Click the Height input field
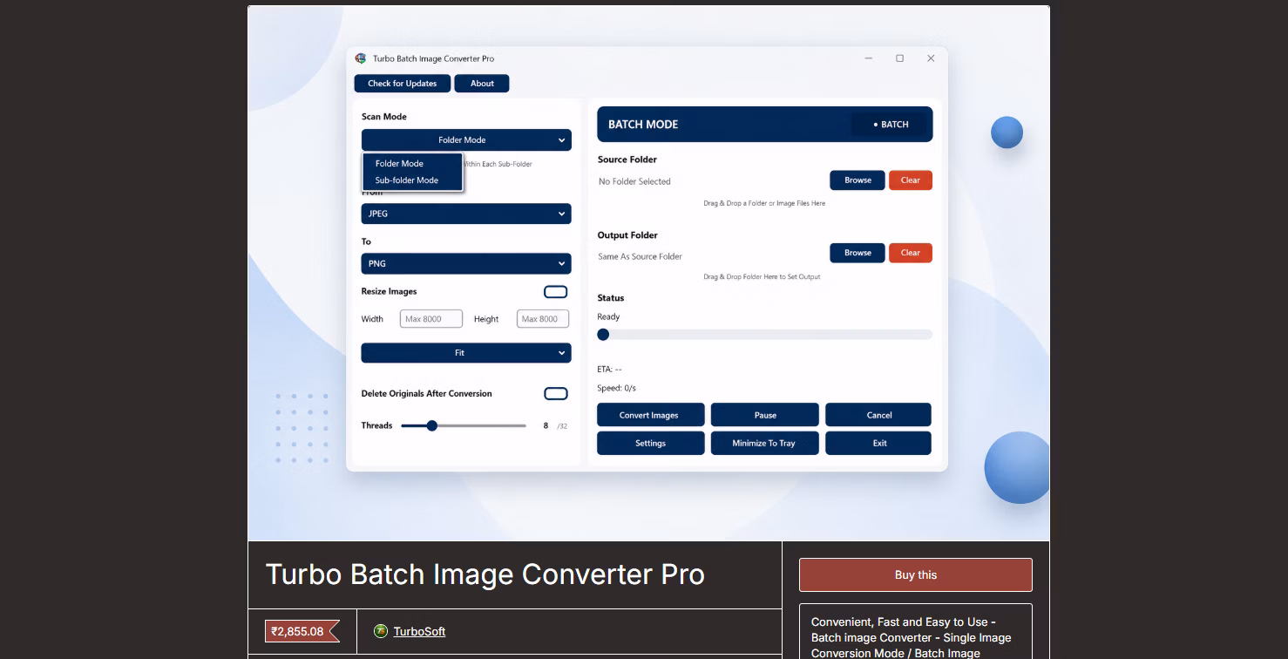This screenshot has width=1288, height=659. pos(543,319)
